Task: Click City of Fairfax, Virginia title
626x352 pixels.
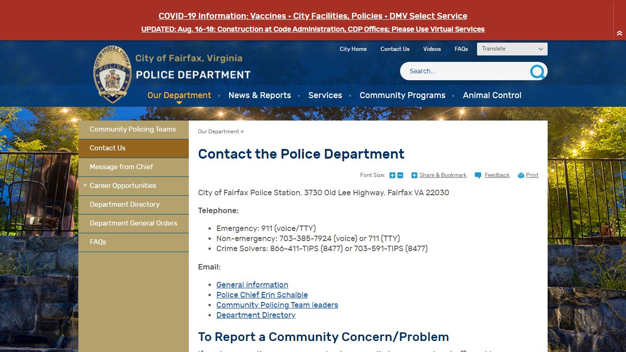Action: (x=189, y=58)
